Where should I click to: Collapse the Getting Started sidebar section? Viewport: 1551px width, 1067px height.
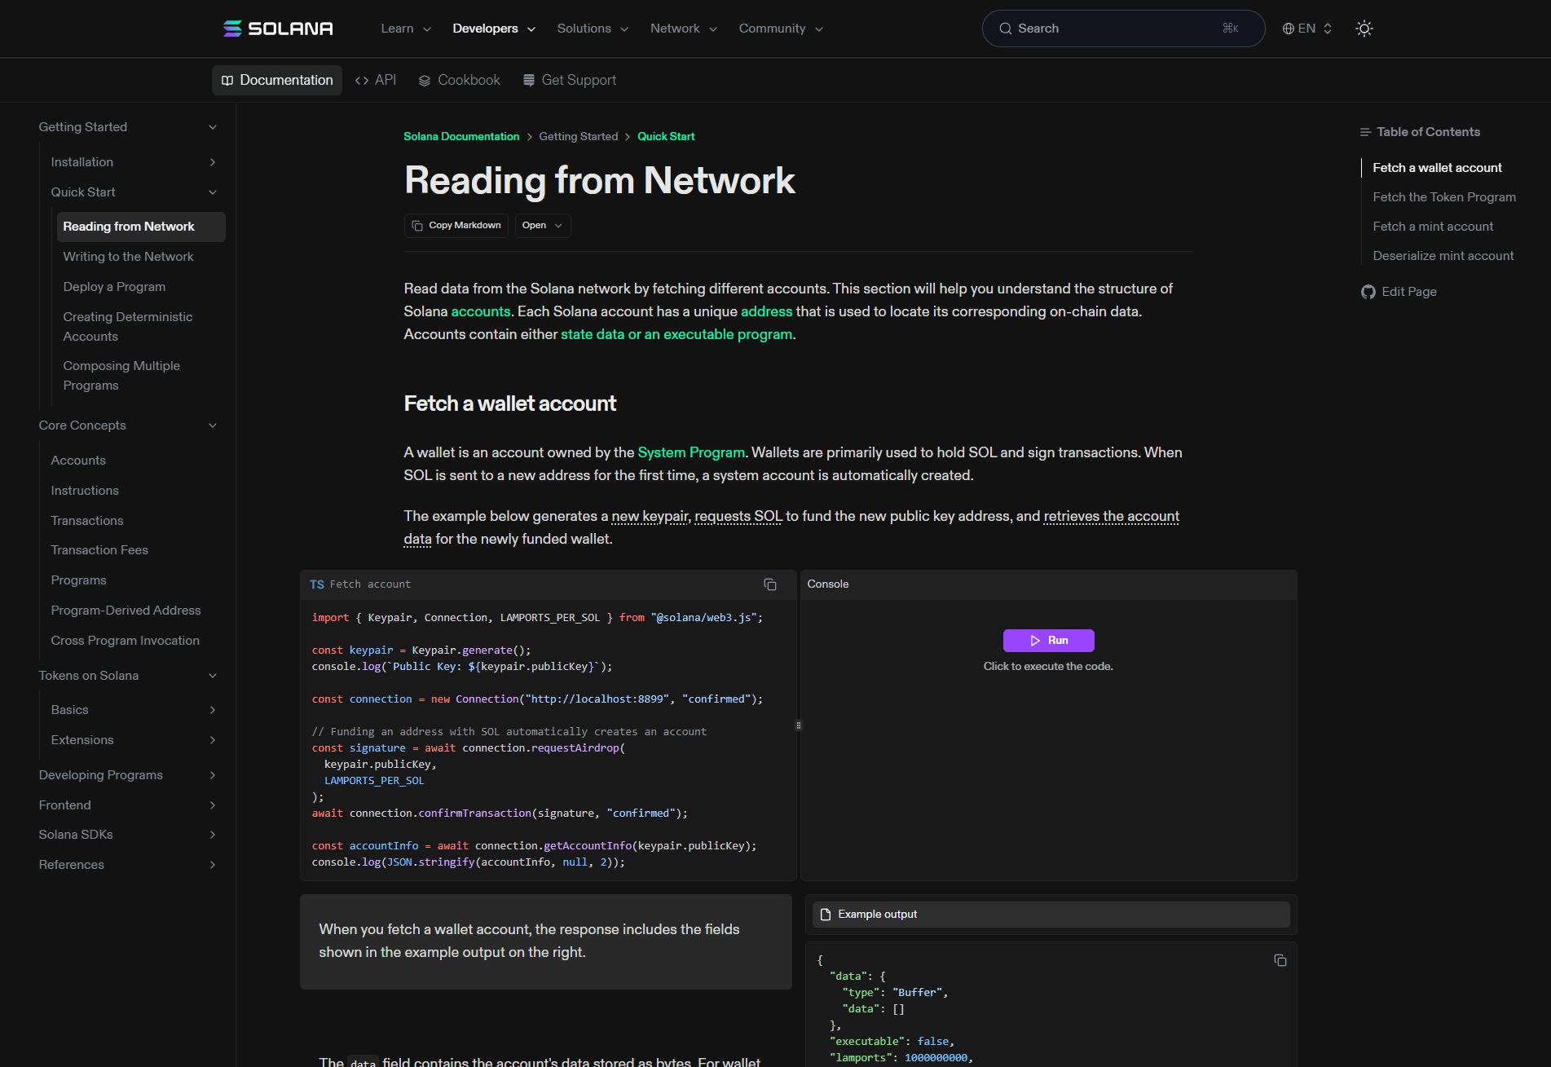[212, 127]
